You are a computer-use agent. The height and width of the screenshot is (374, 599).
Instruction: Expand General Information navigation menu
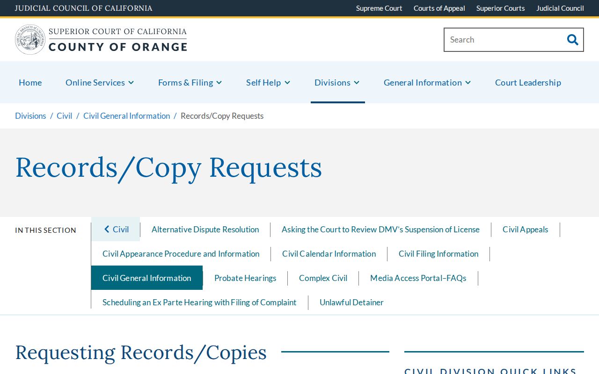pos(427,82)
